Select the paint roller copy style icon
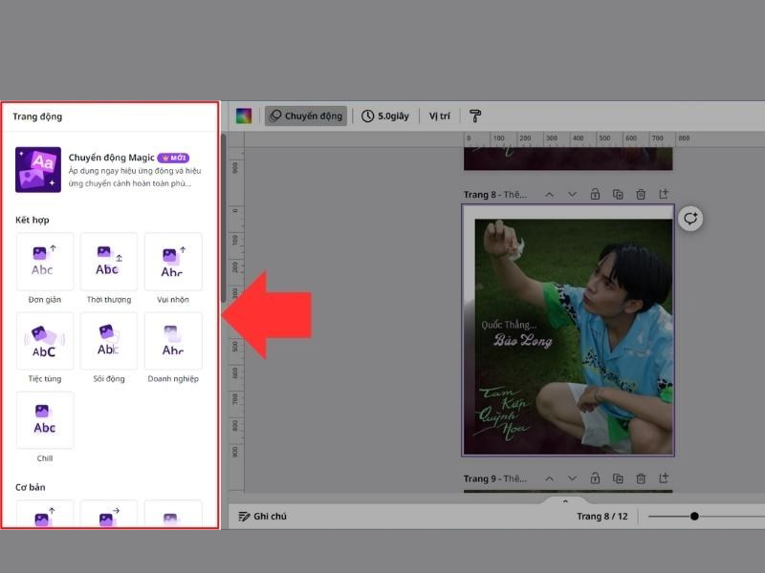The image size is (765, 573). (475, 117)
